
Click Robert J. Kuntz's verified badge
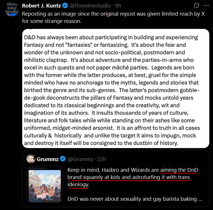65,6
